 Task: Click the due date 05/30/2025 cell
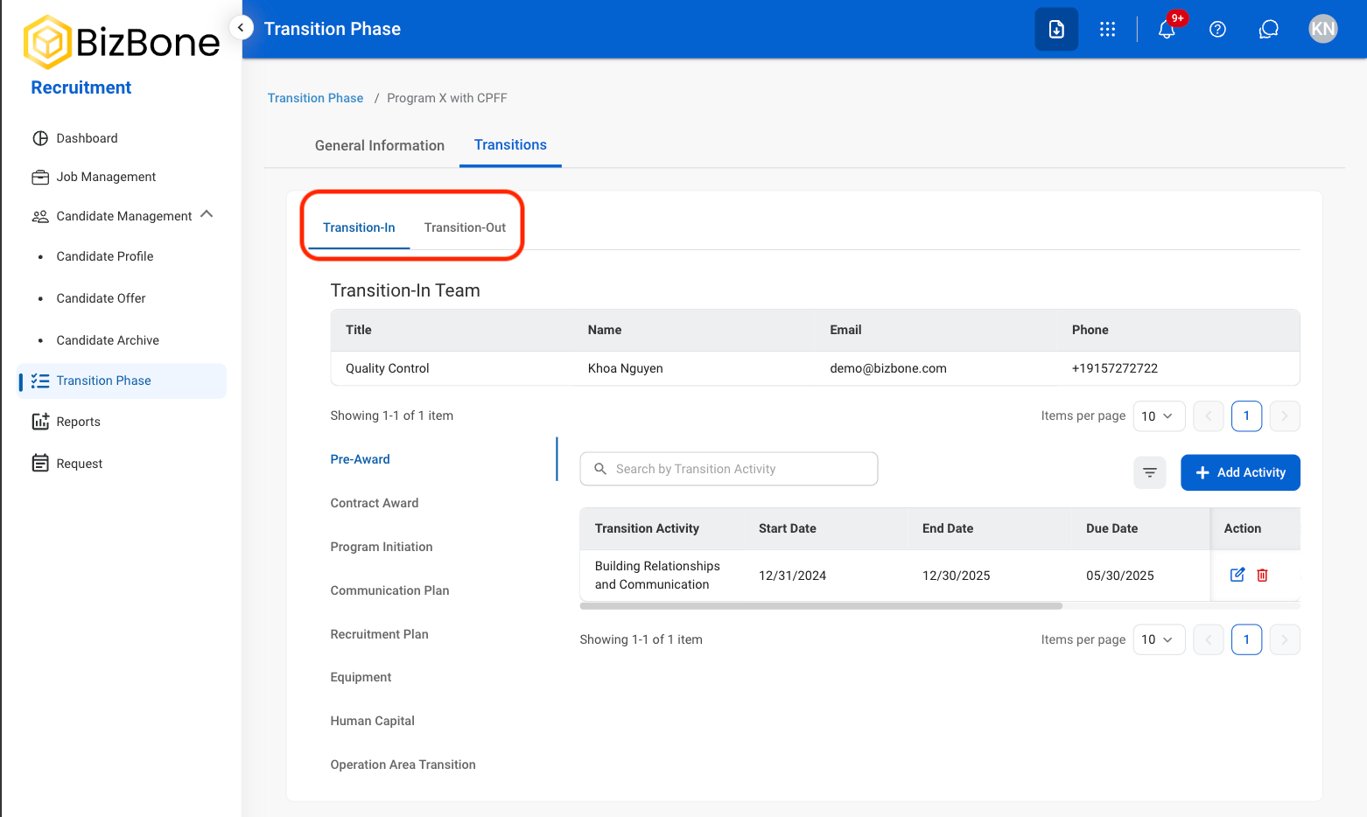[x=1120, y=576]
